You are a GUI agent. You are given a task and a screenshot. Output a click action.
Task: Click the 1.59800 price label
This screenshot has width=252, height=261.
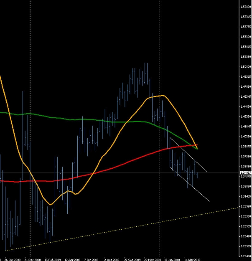(246, 7)
